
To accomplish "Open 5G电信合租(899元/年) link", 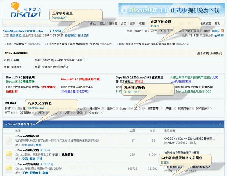I will pyautogui.click(x=75, y=91).
